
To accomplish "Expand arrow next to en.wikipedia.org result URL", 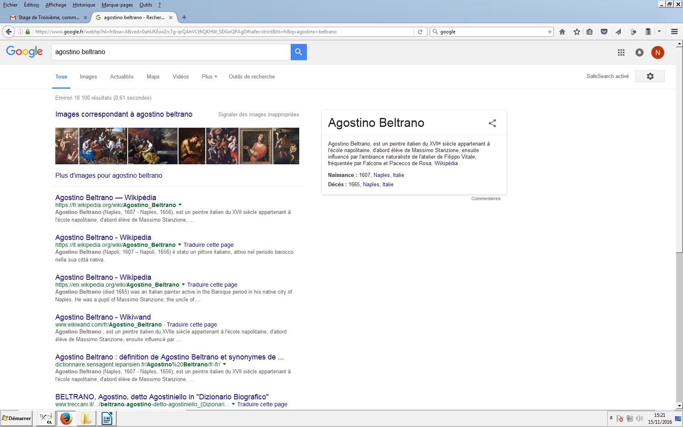I will pyautogui.click(x=183, y=285).
